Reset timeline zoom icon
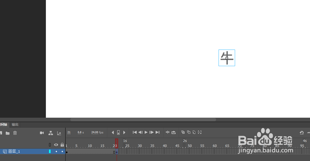This screenshot has width=310, height=161. click(x=302, y=133)
